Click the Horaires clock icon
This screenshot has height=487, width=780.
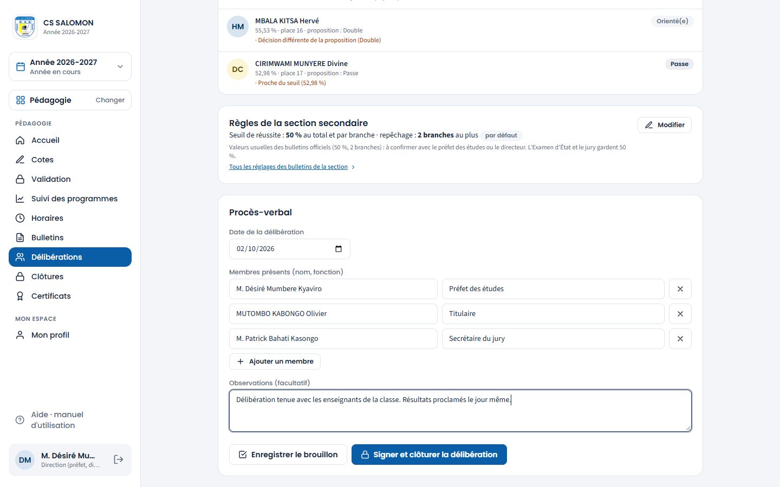[x=20, y=218]
